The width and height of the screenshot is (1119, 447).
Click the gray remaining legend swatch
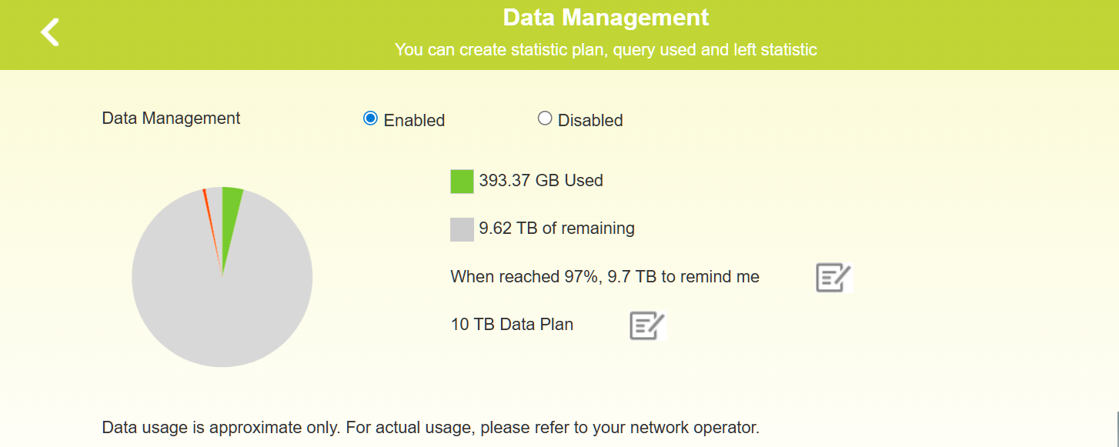coord(462,229)
